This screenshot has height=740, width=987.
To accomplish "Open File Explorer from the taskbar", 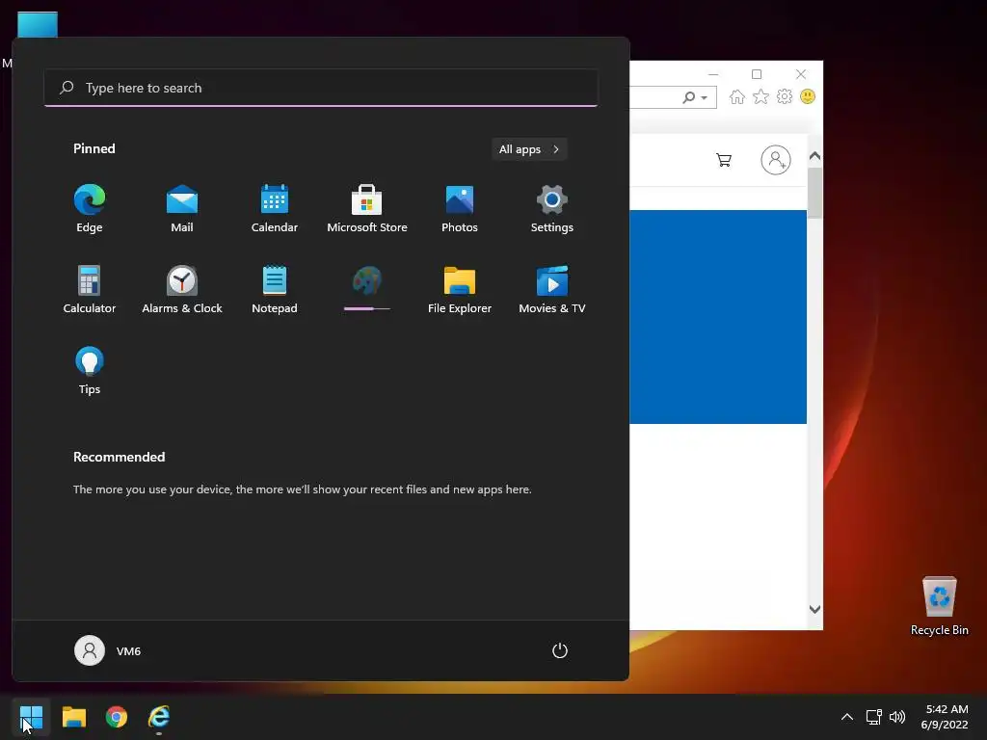I will click(73, 717).
